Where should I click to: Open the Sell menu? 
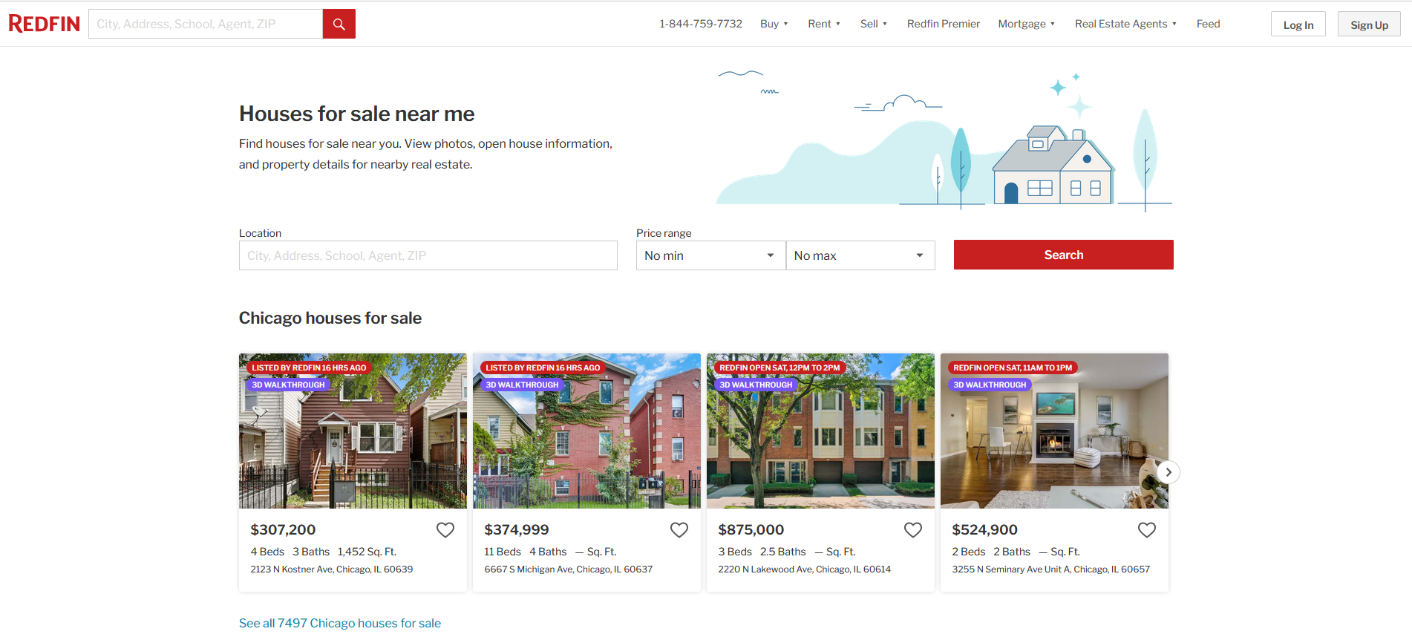click(x=874, y=24)
